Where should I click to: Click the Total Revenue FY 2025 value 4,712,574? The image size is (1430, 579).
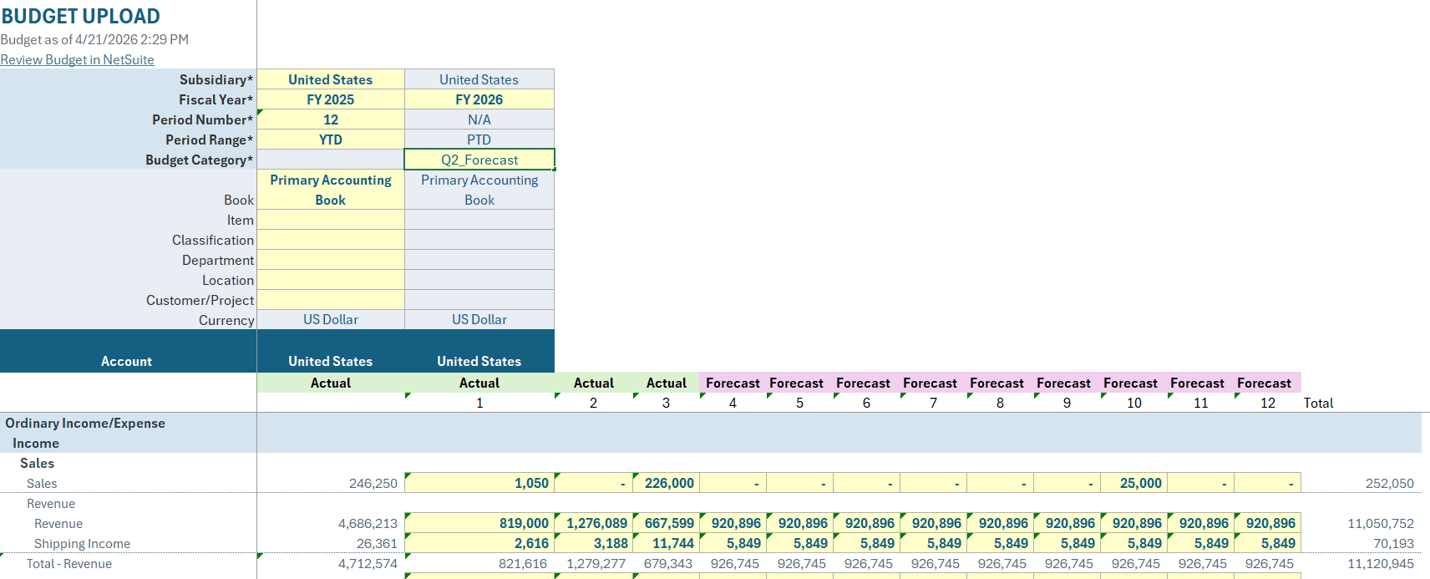click(368, 563)
